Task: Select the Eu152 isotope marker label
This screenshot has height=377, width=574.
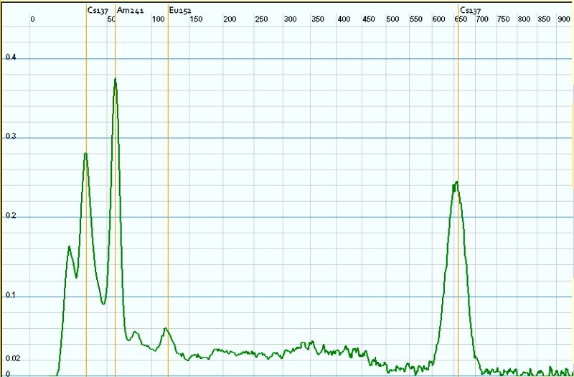Action: pos(179,11)
